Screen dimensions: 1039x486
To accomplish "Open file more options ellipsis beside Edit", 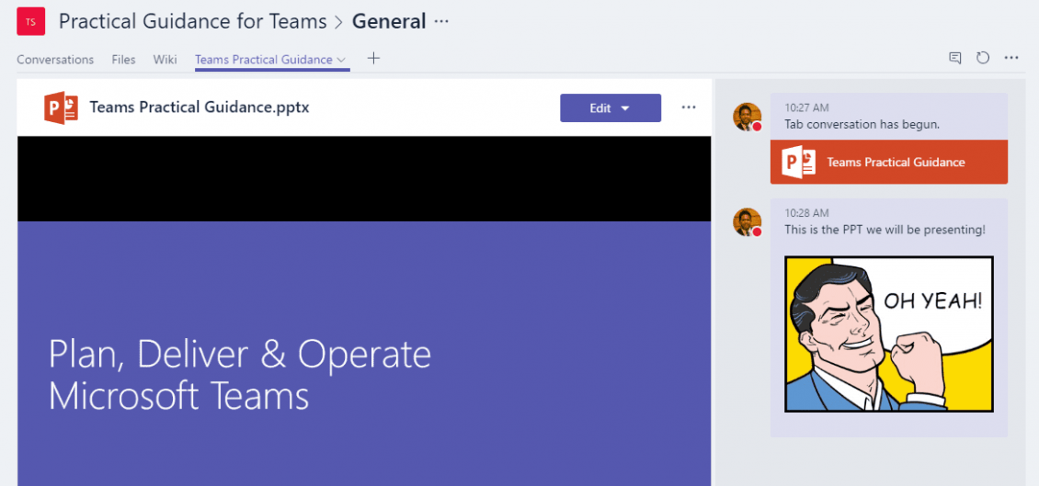I will (x=689, y=107).
